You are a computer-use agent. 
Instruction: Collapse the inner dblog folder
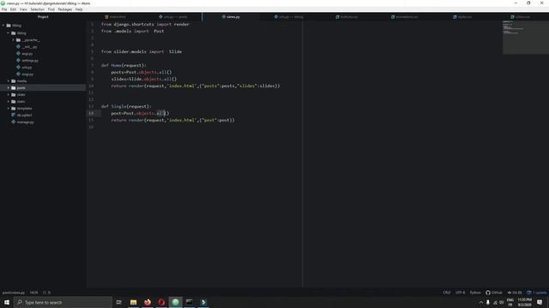(x=9, y=33)
